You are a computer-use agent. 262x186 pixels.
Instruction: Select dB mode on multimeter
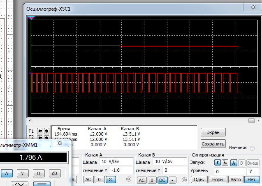55,173
